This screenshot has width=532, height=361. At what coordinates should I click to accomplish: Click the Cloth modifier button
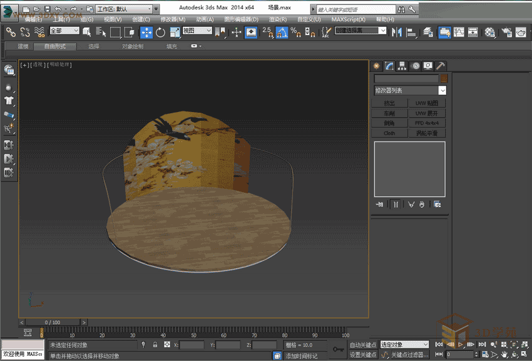389,133
